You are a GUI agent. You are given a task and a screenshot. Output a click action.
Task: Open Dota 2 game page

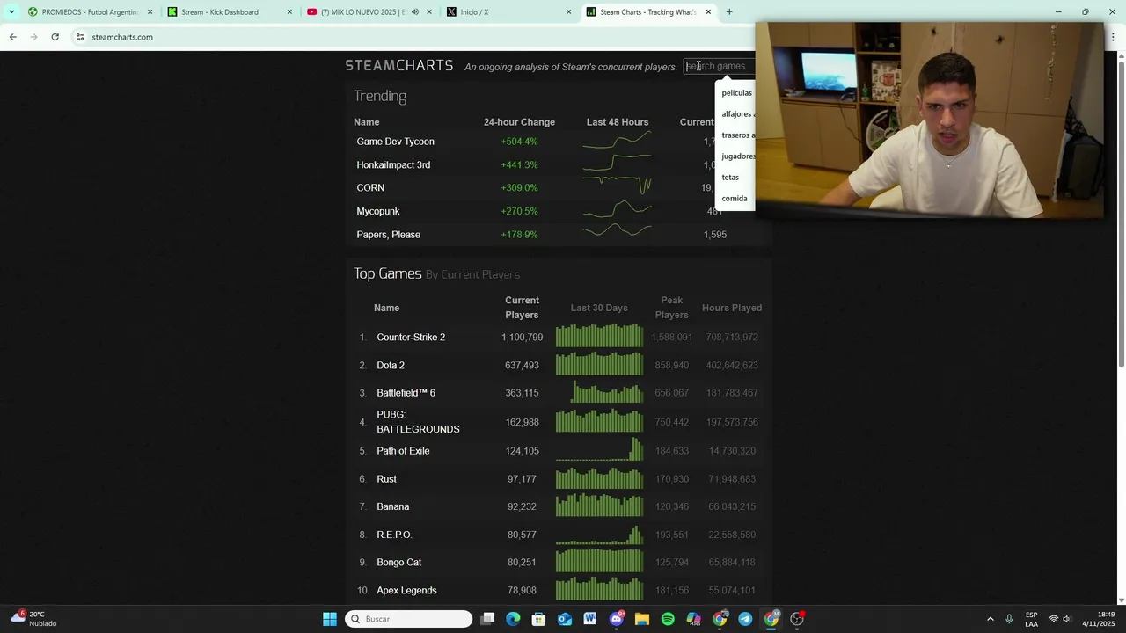pos(391,366)
